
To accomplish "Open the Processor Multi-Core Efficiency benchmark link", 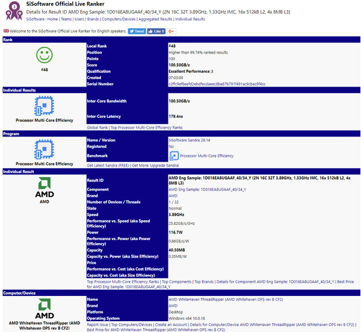I will tap(207, 156).
